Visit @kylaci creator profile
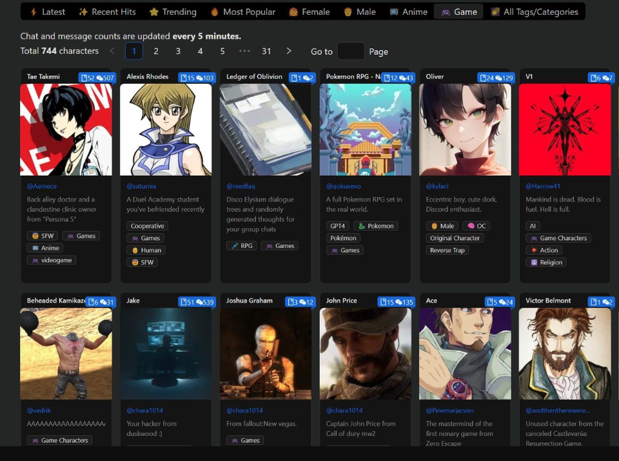The image size is (619, 461). tap(437, 186)
